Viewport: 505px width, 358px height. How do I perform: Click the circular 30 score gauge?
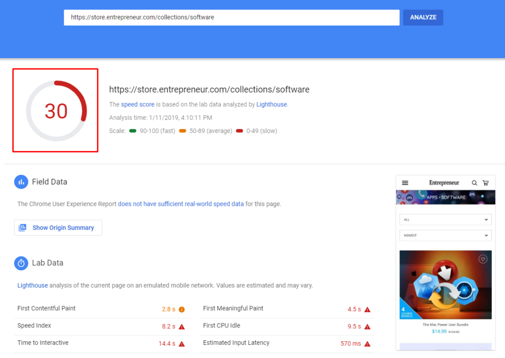click(x=55, y=110)
